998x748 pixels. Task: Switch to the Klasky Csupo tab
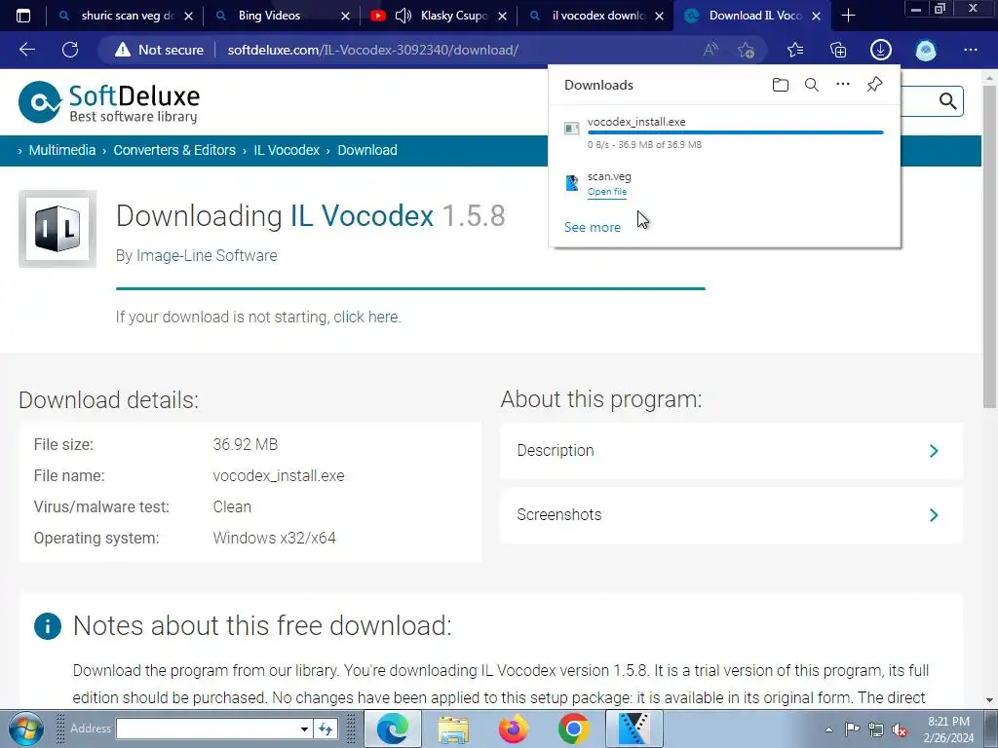pyautogui.click(x=453, y=16)
